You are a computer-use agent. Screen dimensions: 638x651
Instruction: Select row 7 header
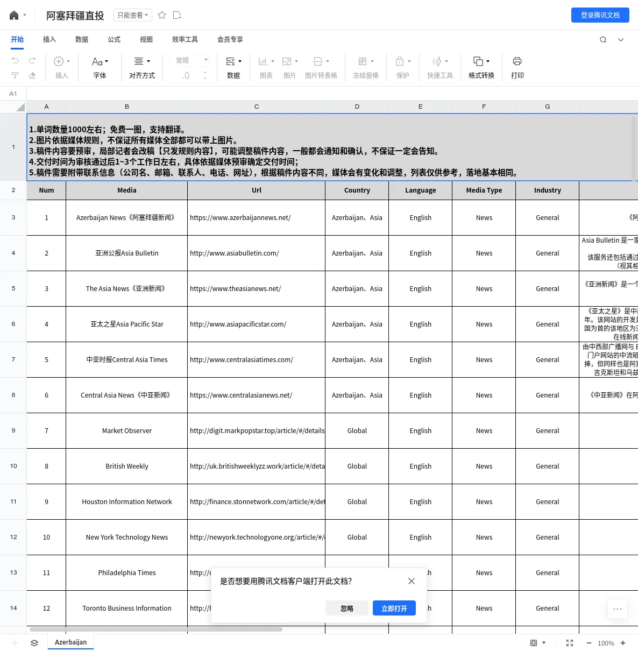point(13,359)
